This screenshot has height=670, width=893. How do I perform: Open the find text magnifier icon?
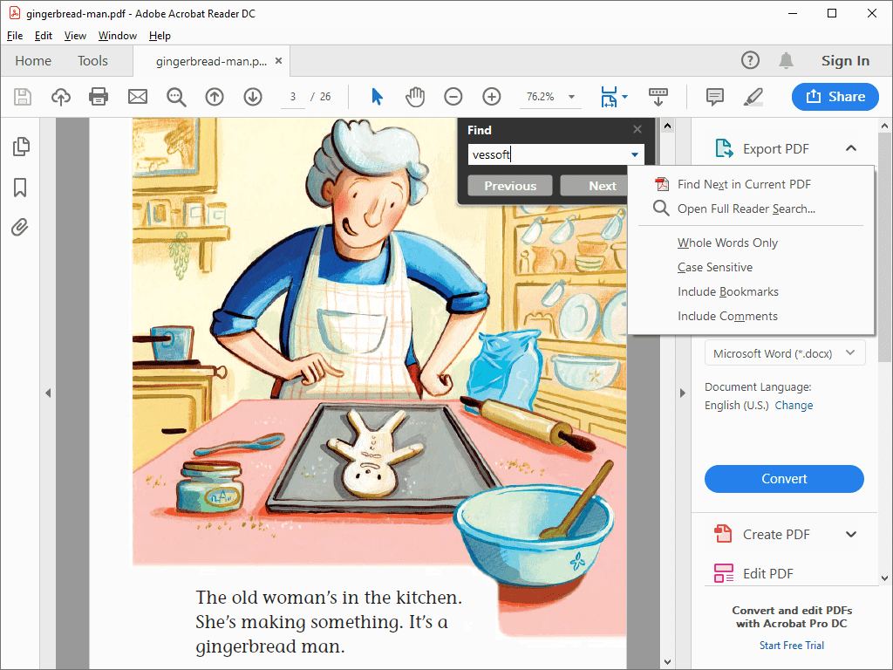[x=176, y=97]
